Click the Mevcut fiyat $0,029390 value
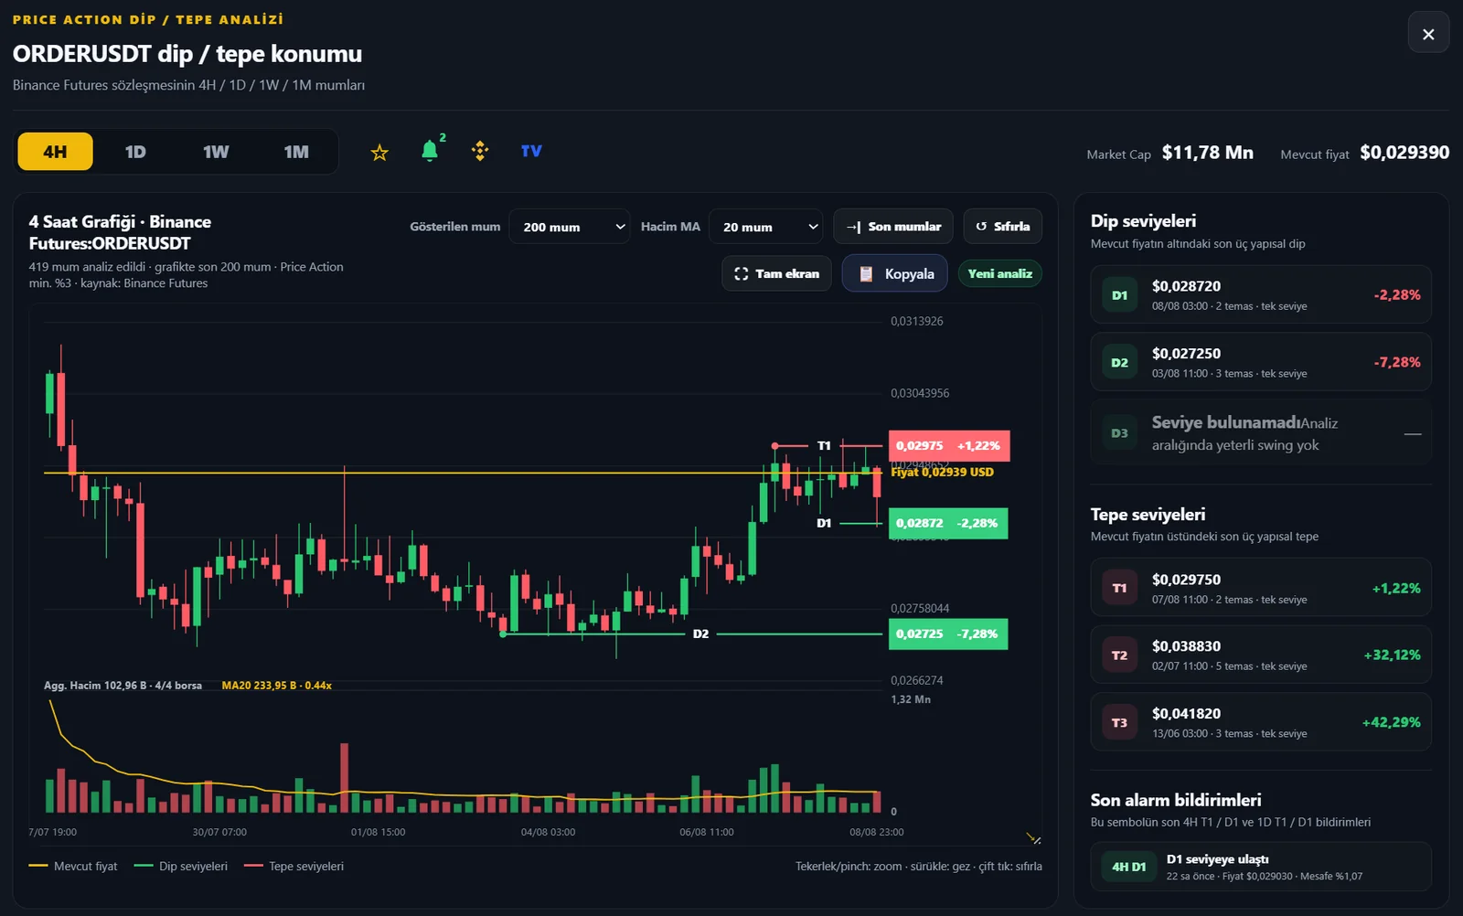This screenshot has height=916, width=1463. pos(1404,153)
